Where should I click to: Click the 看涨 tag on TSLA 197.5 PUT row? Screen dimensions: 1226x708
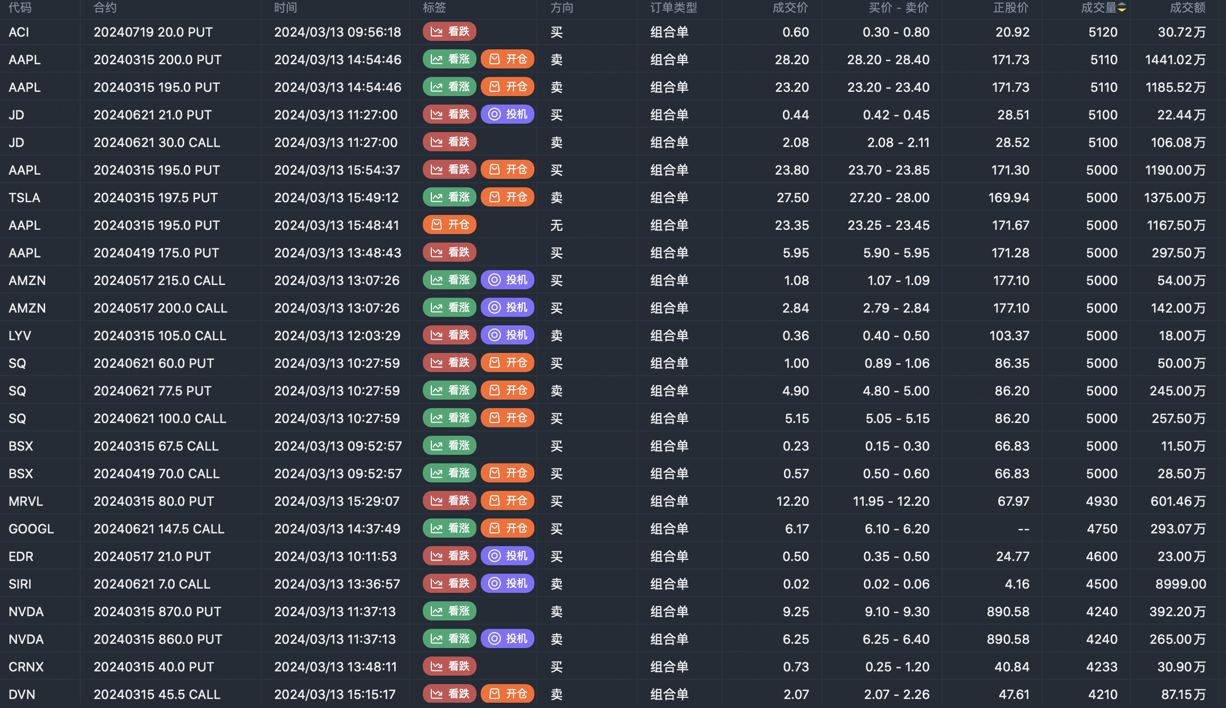[449, 197]
